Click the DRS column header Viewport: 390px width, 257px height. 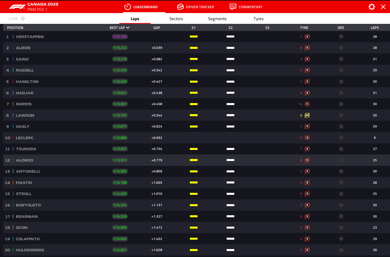click(x=341, y=28)
